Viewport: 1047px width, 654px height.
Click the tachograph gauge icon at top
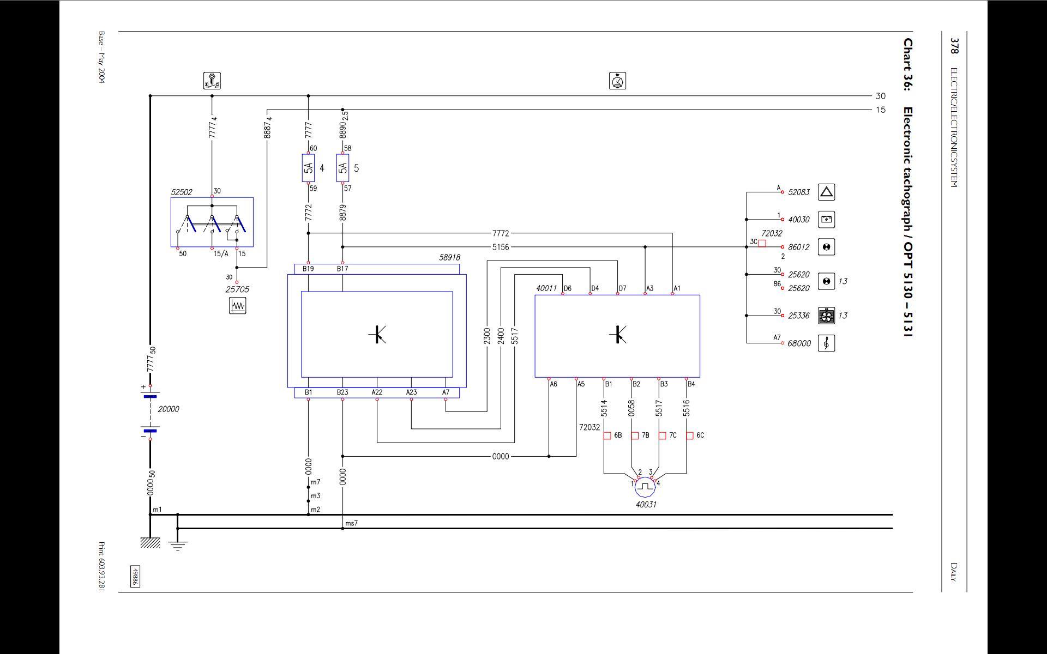click(617, 81)
